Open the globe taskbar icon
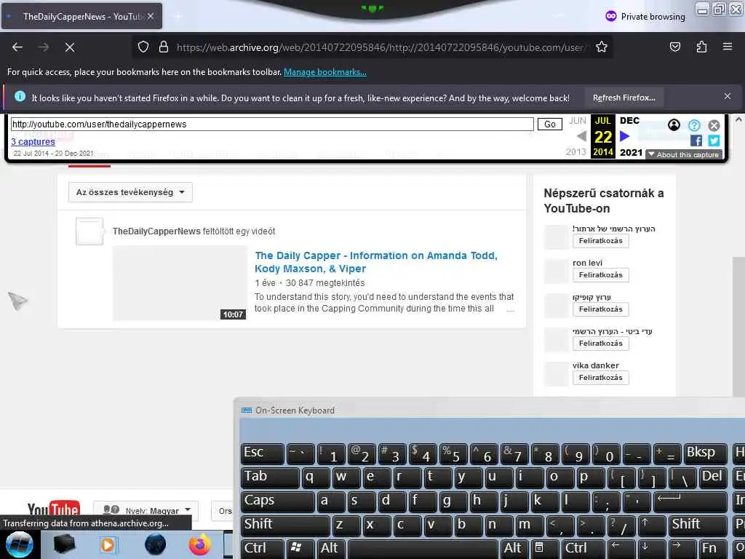The image size is (745, 559). point(156,544)
